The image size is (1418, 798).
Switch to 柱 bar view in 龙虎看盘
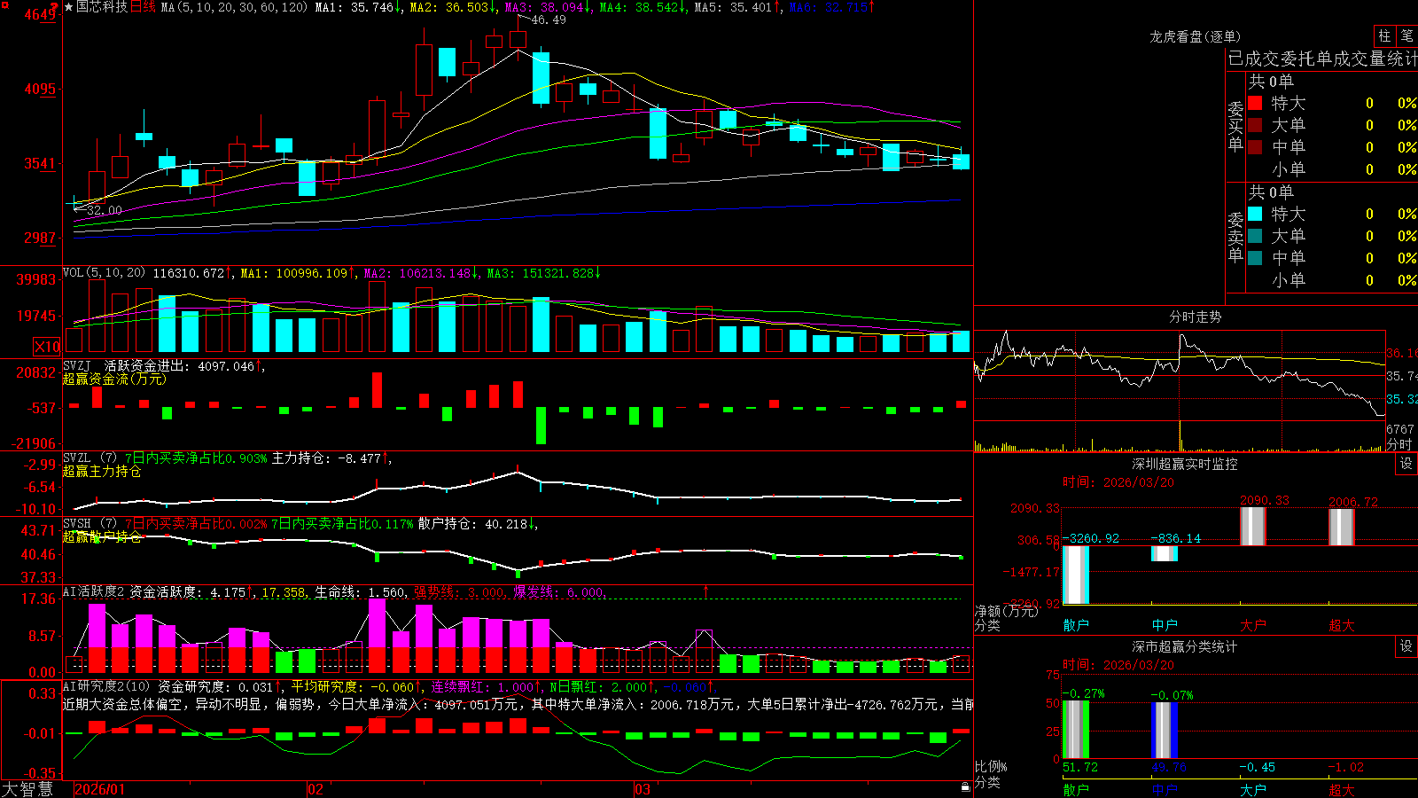click(x=1384, y=35)
